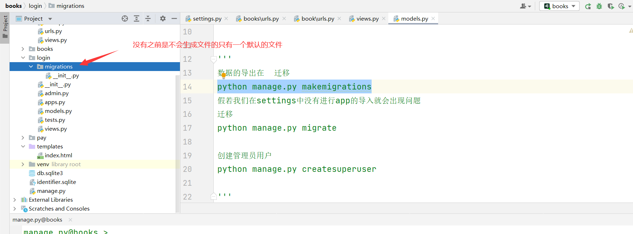Close the views.py editor tab
Screen dimensions: 633x234
point(384,18)
